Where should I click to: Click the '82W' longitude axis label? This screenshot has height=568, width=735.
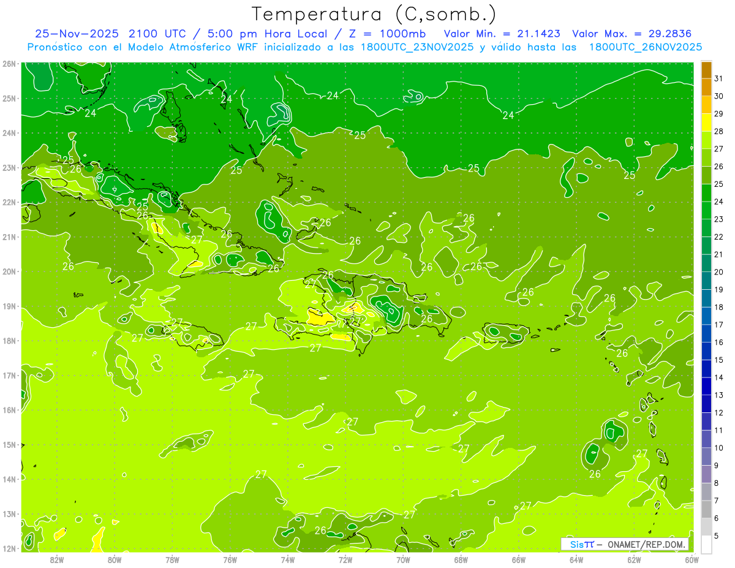(57, 559)
